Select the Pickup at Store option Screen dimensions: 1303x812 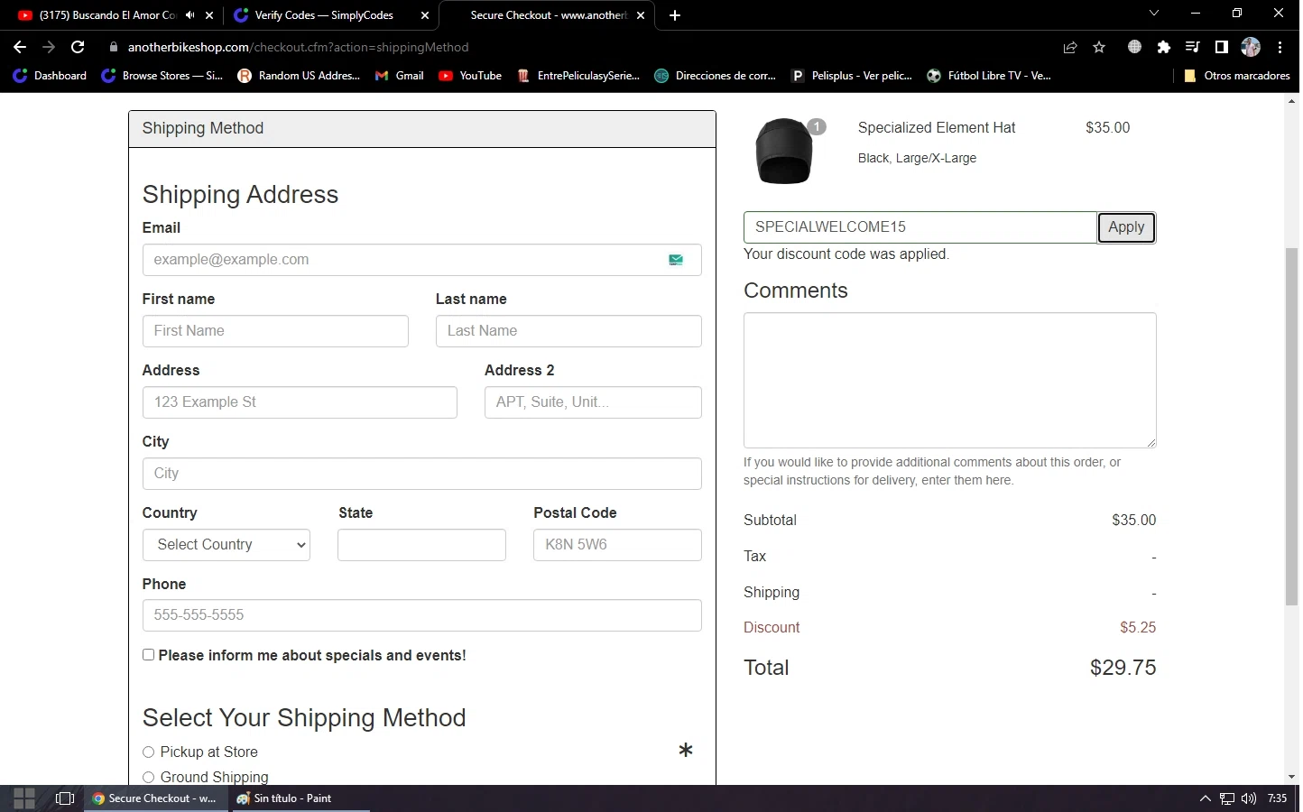point(148,752)
